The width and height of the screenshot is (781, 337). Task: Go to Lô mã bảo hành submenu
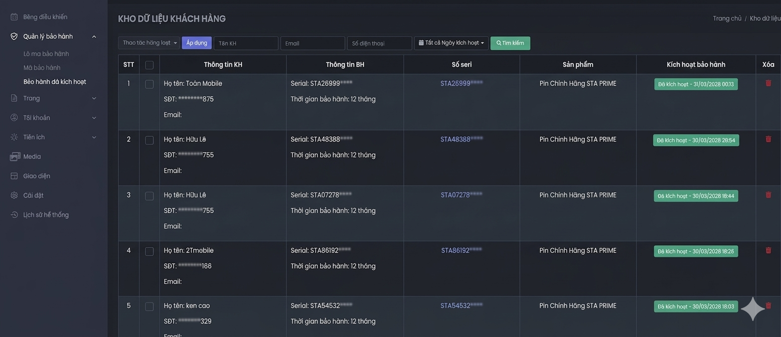click(x=46, y=54)
